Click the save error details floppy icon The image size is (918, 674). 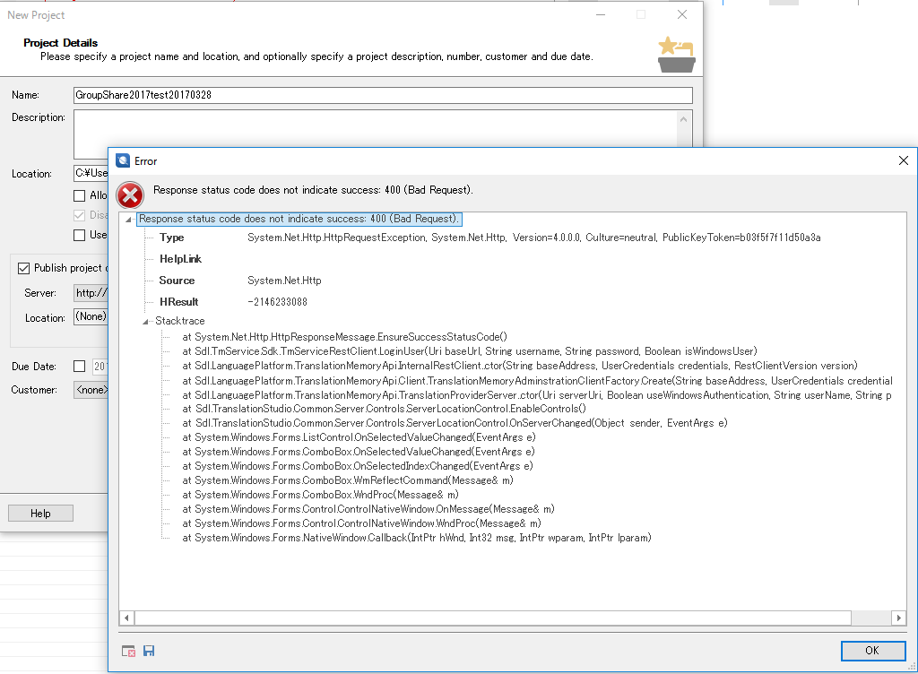pos(149,651)
